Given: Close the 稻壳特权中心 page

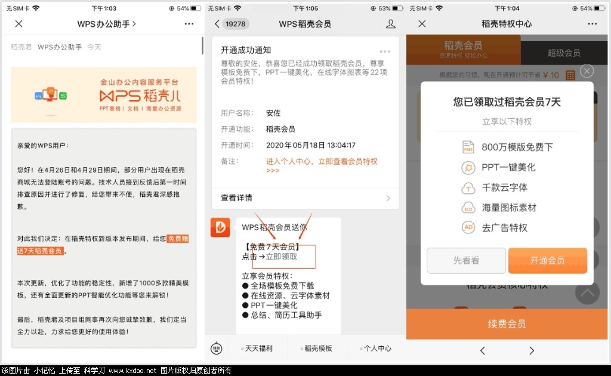Looking at the screenshot, I should [422, 24].
